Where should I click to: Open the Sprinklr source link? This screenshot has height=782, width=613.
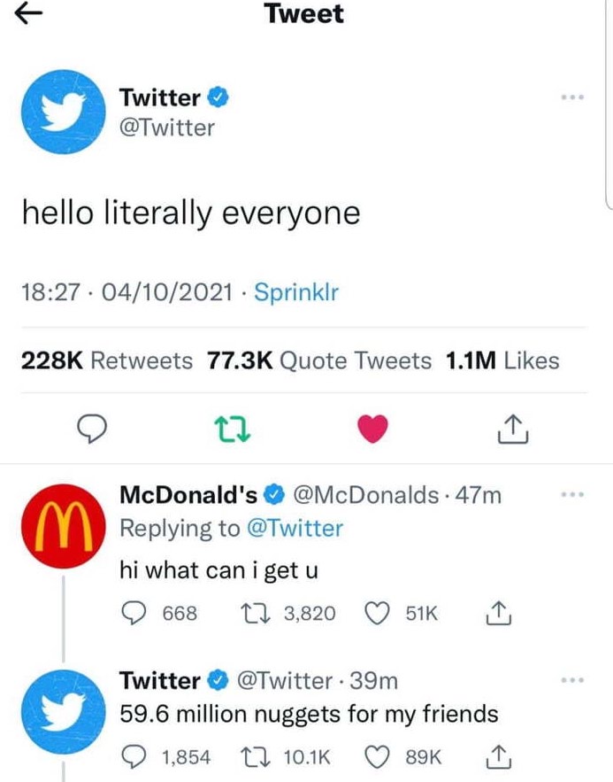(296, 291)
